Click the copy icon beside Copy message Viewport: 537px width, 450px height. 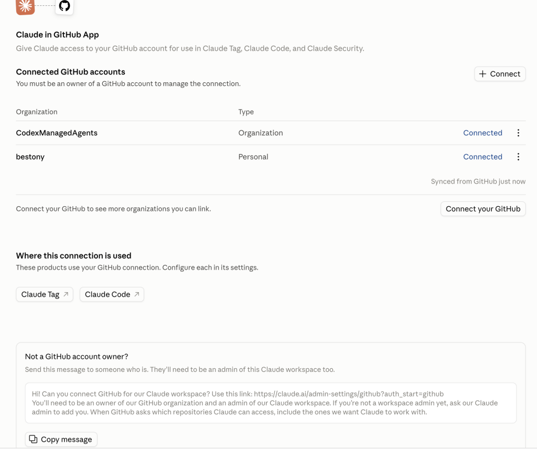pos(33,439)
